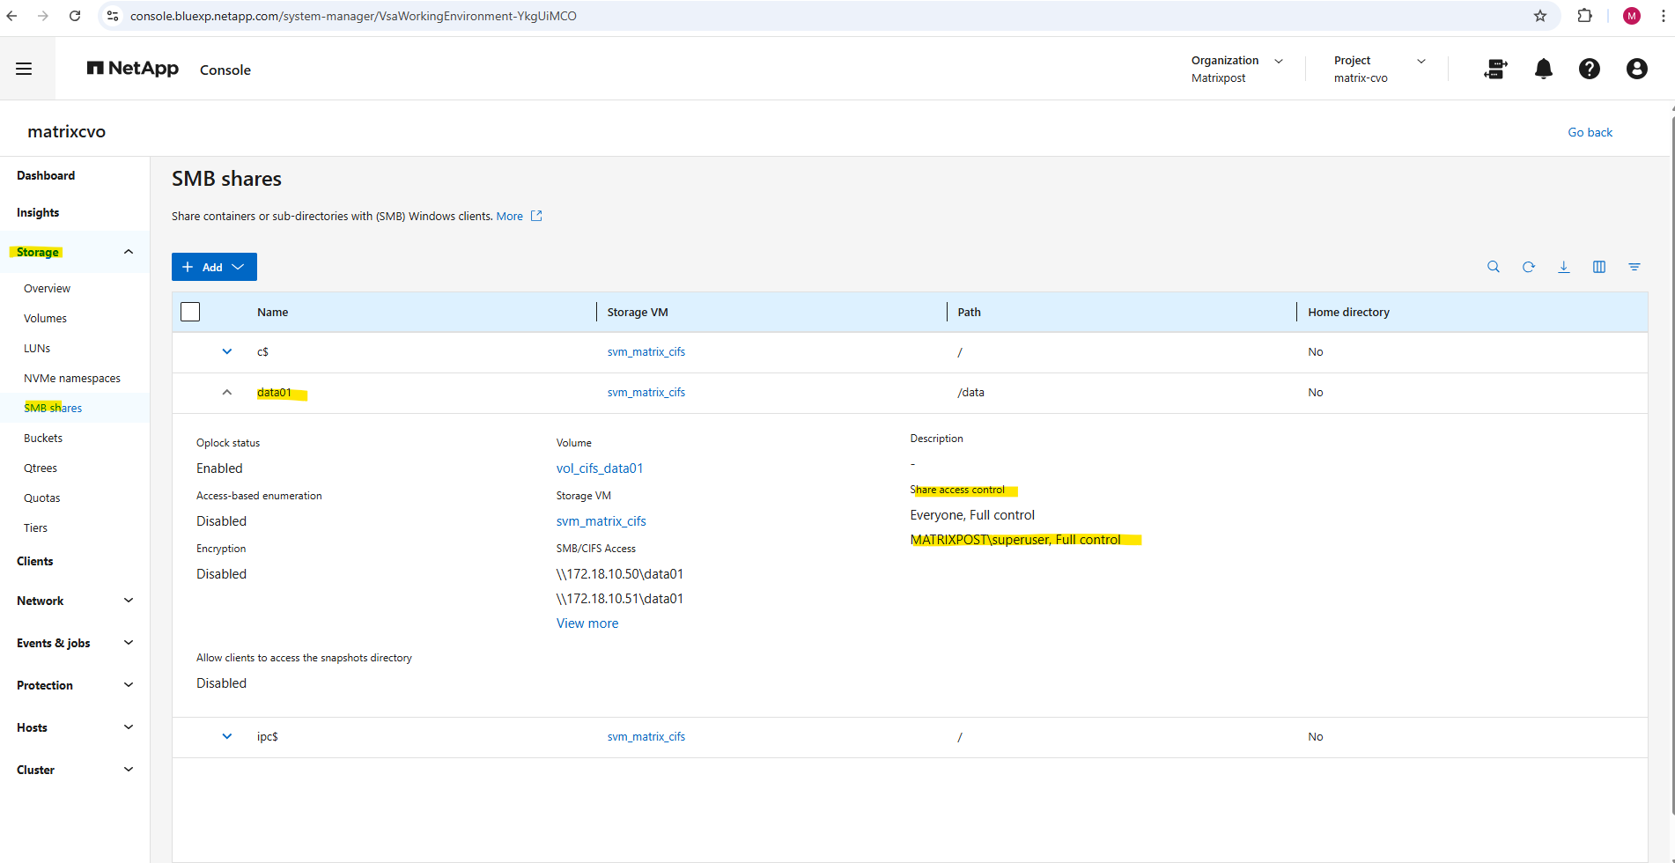Open the hamburger navigation menu
This screenshot has width=1675, height=863.
point(24,69)
